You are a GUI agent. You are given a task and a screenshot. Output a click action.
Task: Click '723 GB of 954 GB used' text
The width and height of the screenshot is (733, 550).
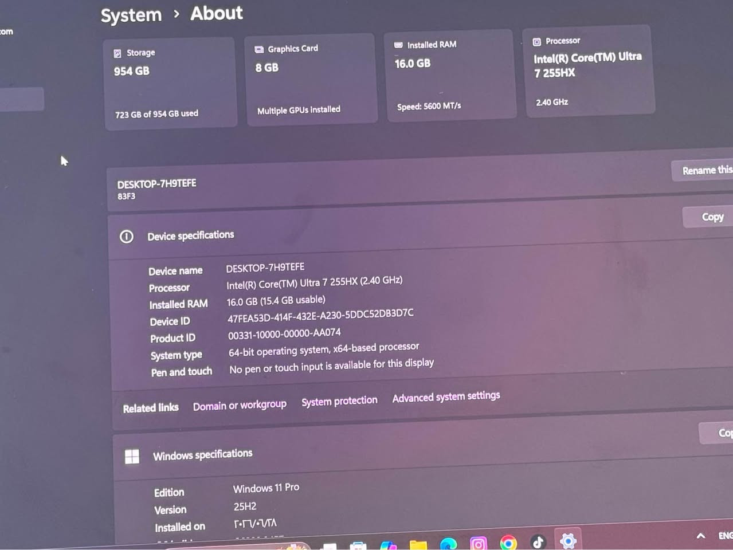click(x=156, y=114)
